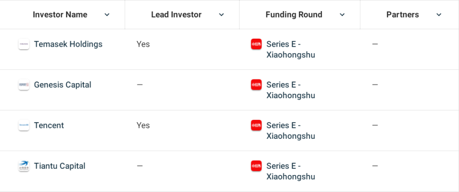Open Series E link in Tencent row
The height and width of the screenshot is (192, 459).
pos(291,131)
